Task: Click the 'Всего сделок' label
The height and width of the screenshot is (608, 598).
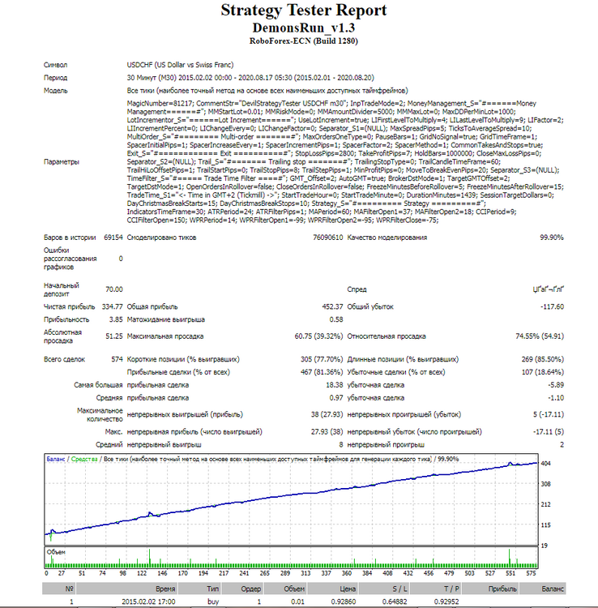Action: tap(64, 359)
